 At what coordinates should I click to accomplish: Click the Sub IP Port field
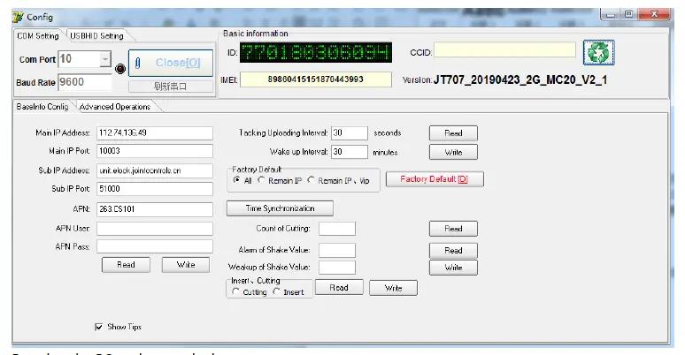pos(155,189)
